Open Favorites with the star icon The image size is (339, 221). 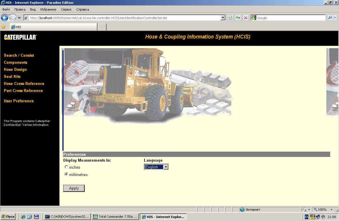(x=4, y=27)
